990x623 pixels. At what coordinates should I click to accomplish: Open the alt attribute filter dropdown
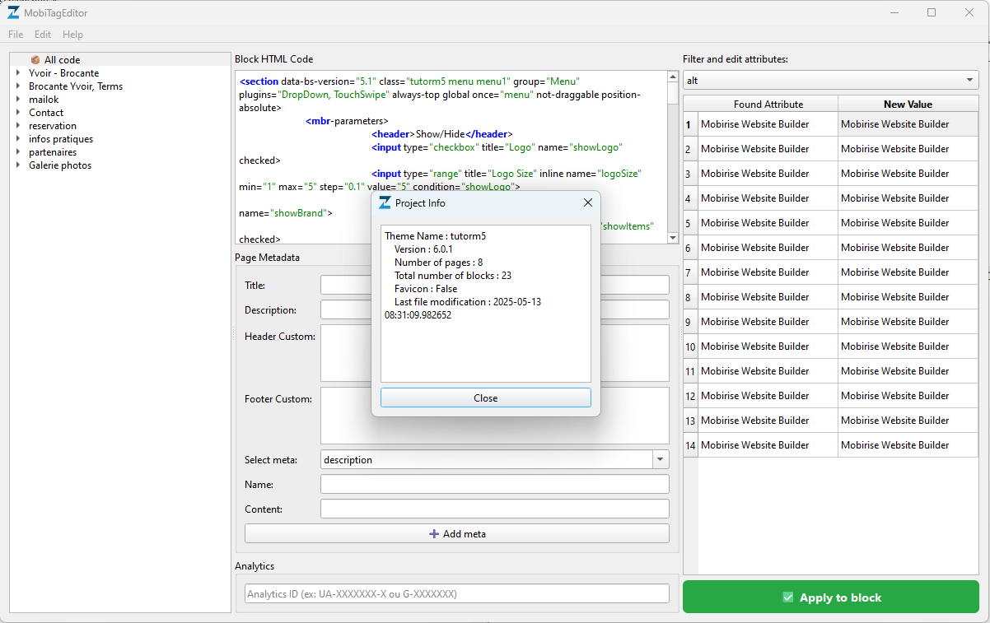[x=831, y=81]
